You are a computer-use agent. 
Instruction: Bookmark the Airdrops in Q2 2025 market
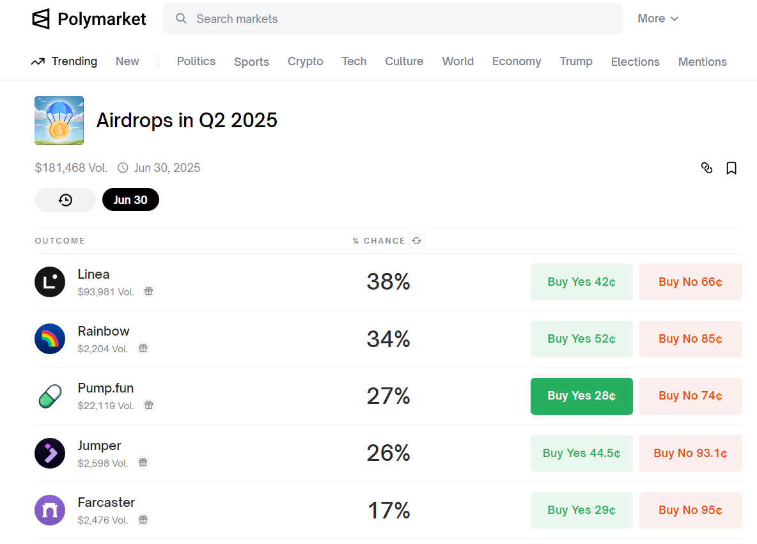(731, 168)
